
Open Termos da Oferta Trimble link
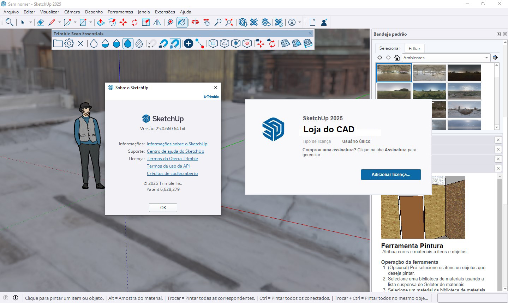point(172,159)
